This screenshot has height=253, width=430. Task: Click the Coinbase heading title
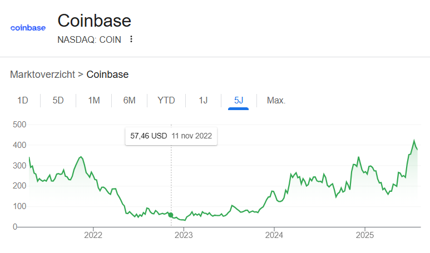coord(95,21)
